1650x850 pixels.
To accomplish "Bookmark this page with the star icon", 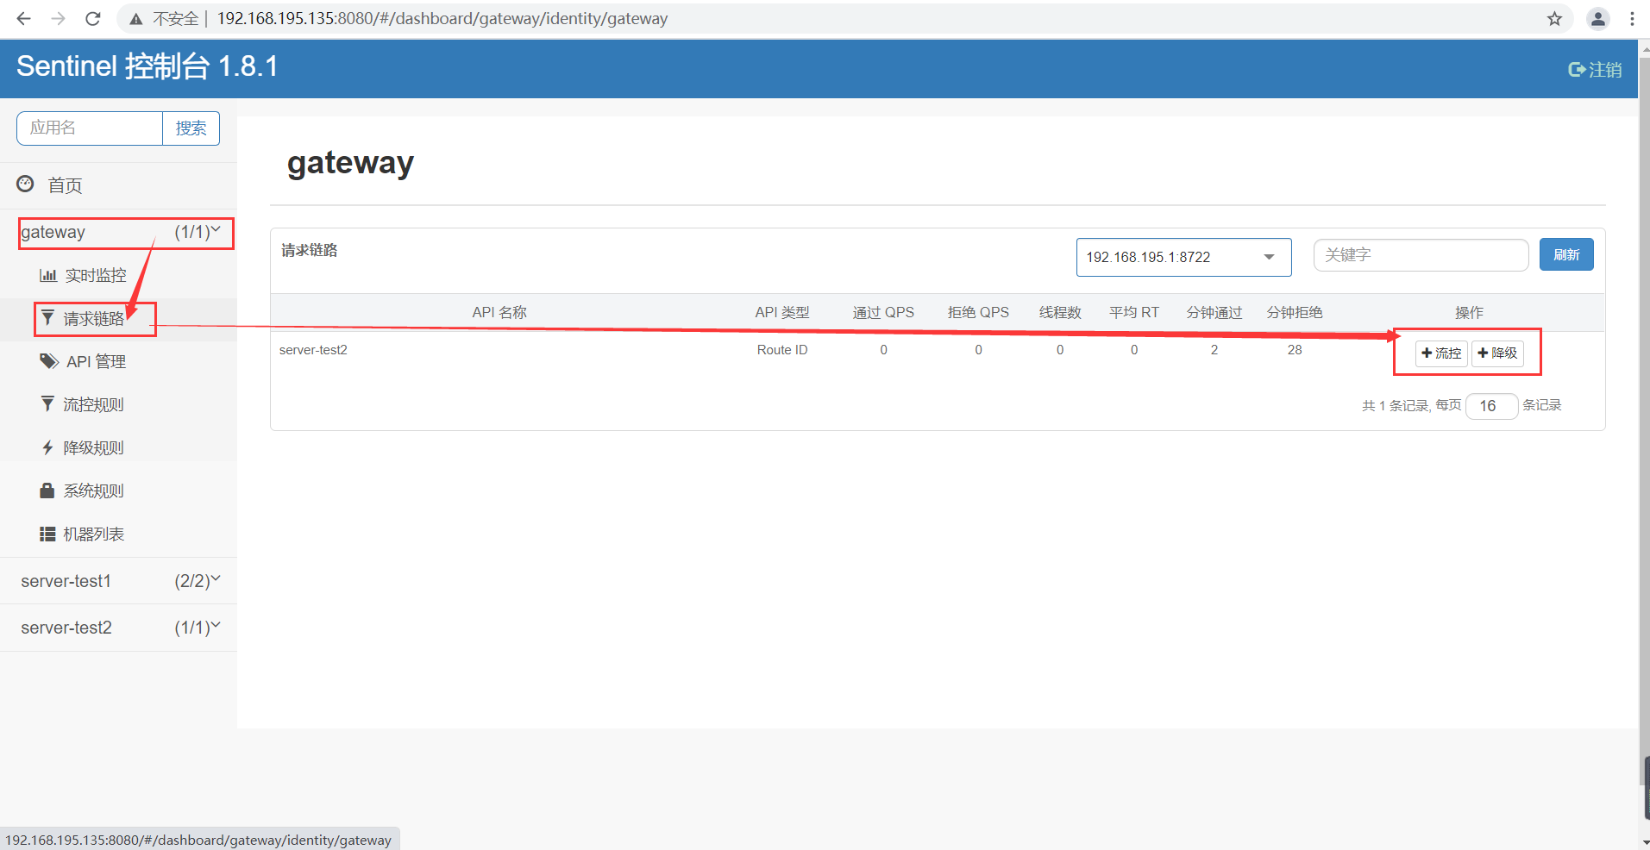I will coord(1554,19).
